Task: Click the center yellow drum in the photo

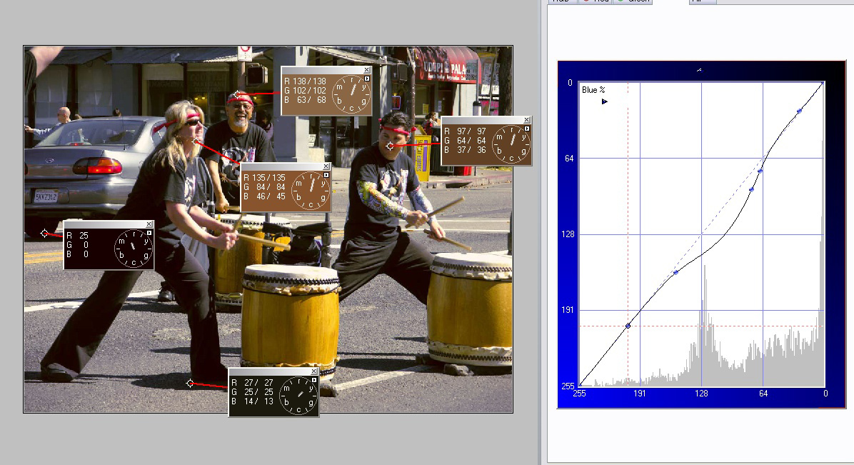Action: (x=291, y=321)
